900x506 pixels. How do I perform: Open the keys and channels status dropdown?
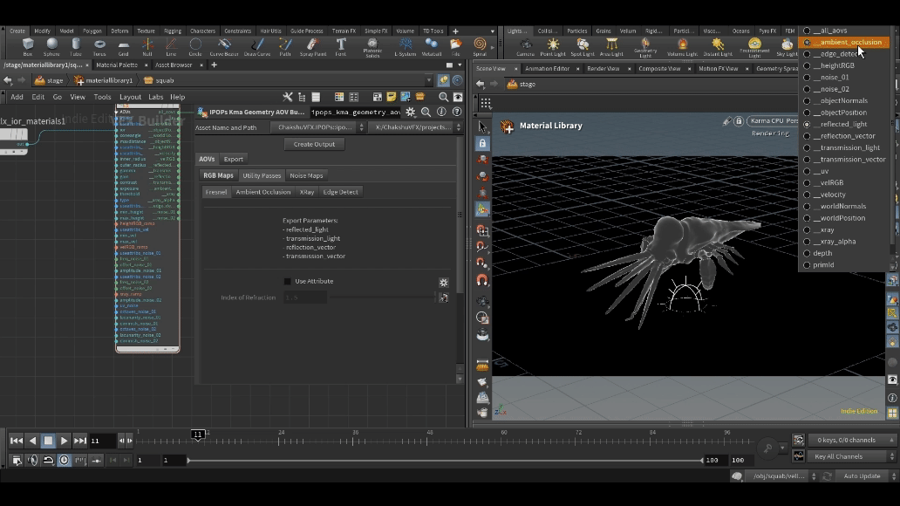852,440
